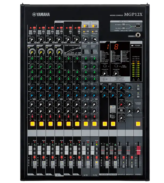Viewport: 164px width, 183px height.
Task: Click the FX1 PARAMETER knob
Action: point(105,73)
